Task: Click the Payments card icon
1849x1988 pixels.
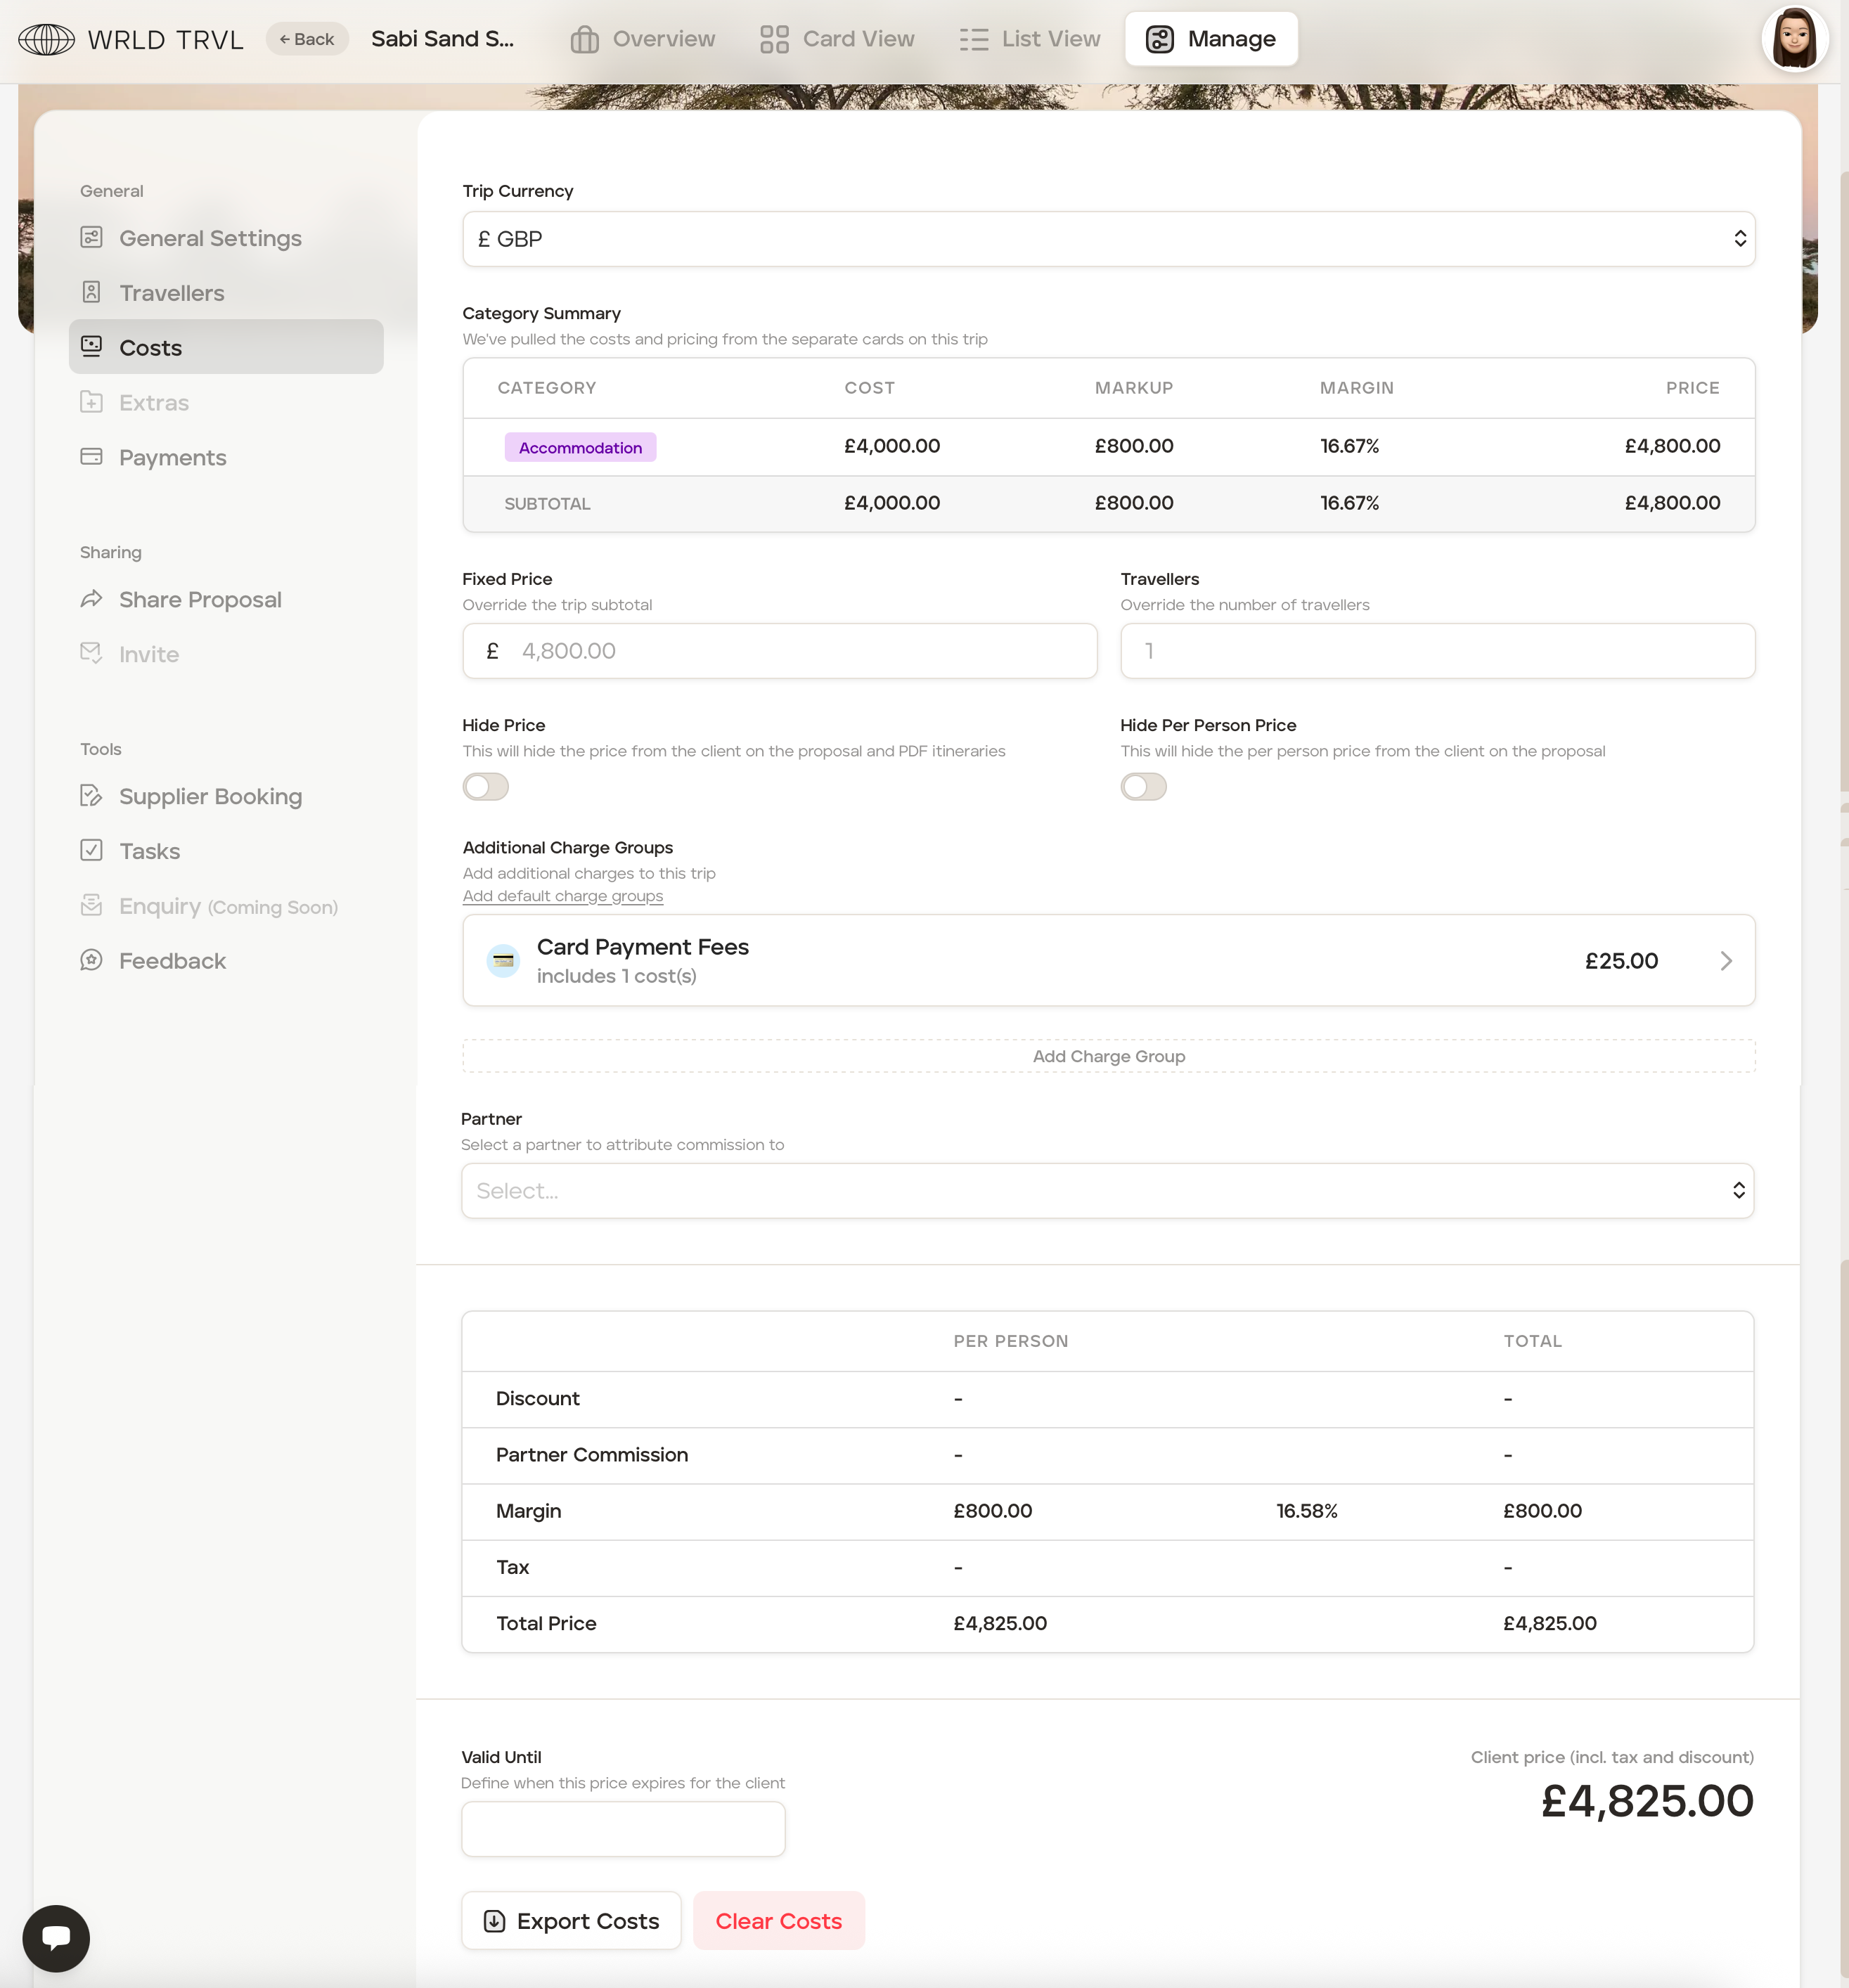Action: click(91, 456)
